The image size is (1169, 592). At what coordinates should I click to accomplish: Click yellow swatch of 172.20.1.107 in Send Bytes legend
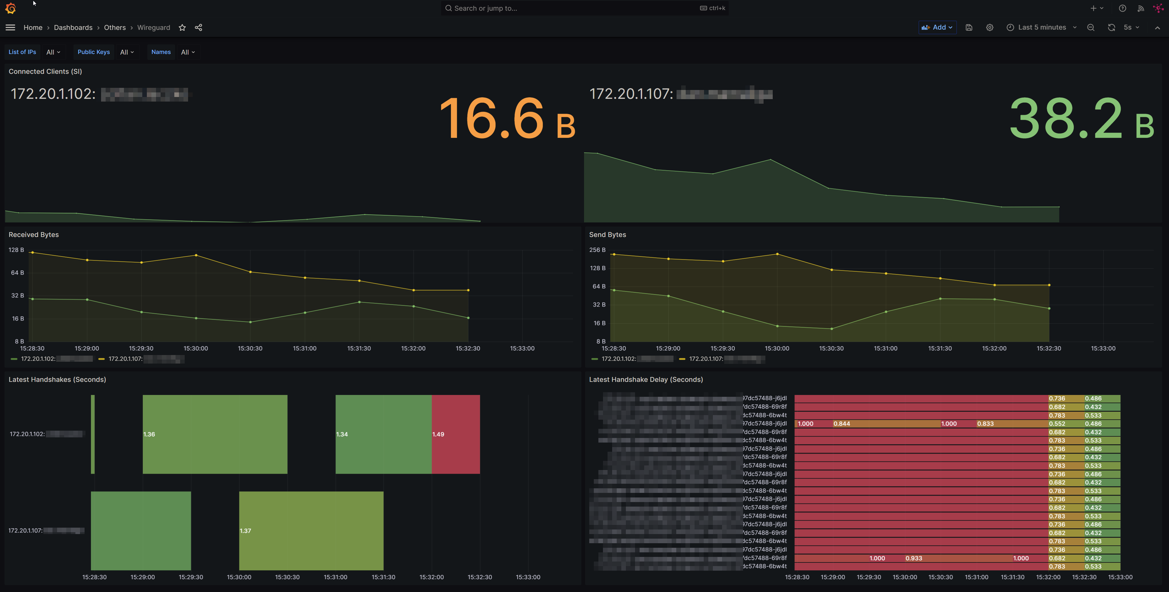pyautogui.click(x=682, y=359)
